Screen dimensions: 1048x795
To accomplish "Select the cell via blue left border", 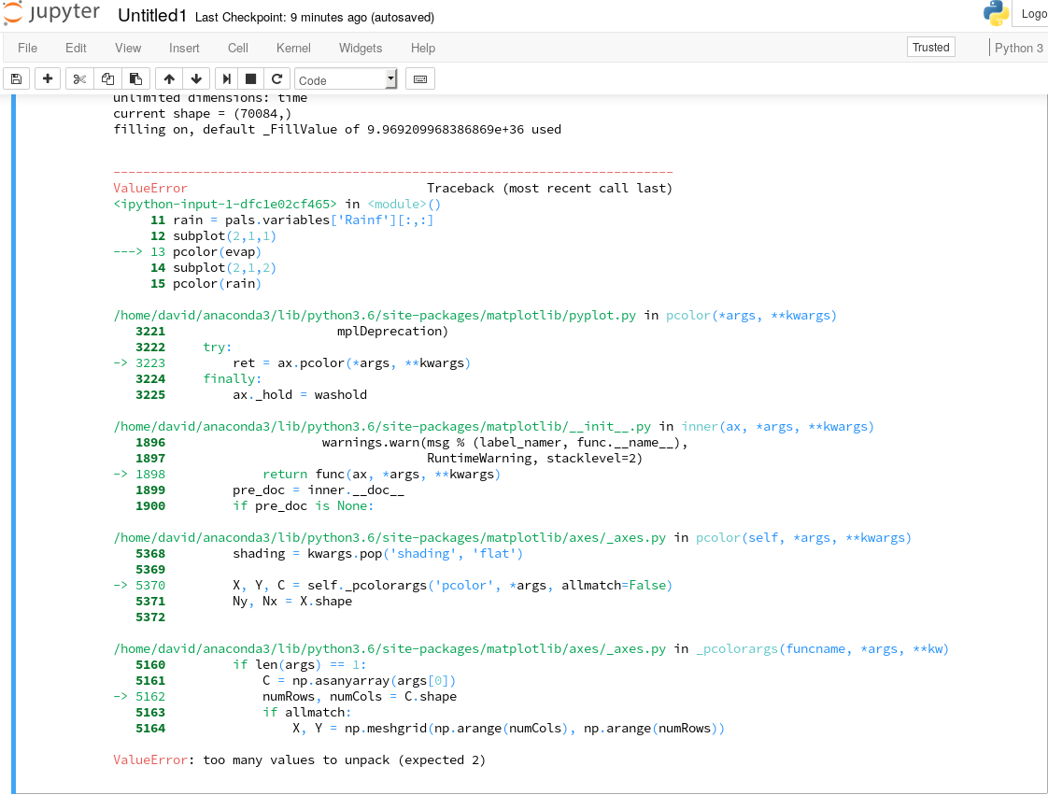I will tap(13, 444).
